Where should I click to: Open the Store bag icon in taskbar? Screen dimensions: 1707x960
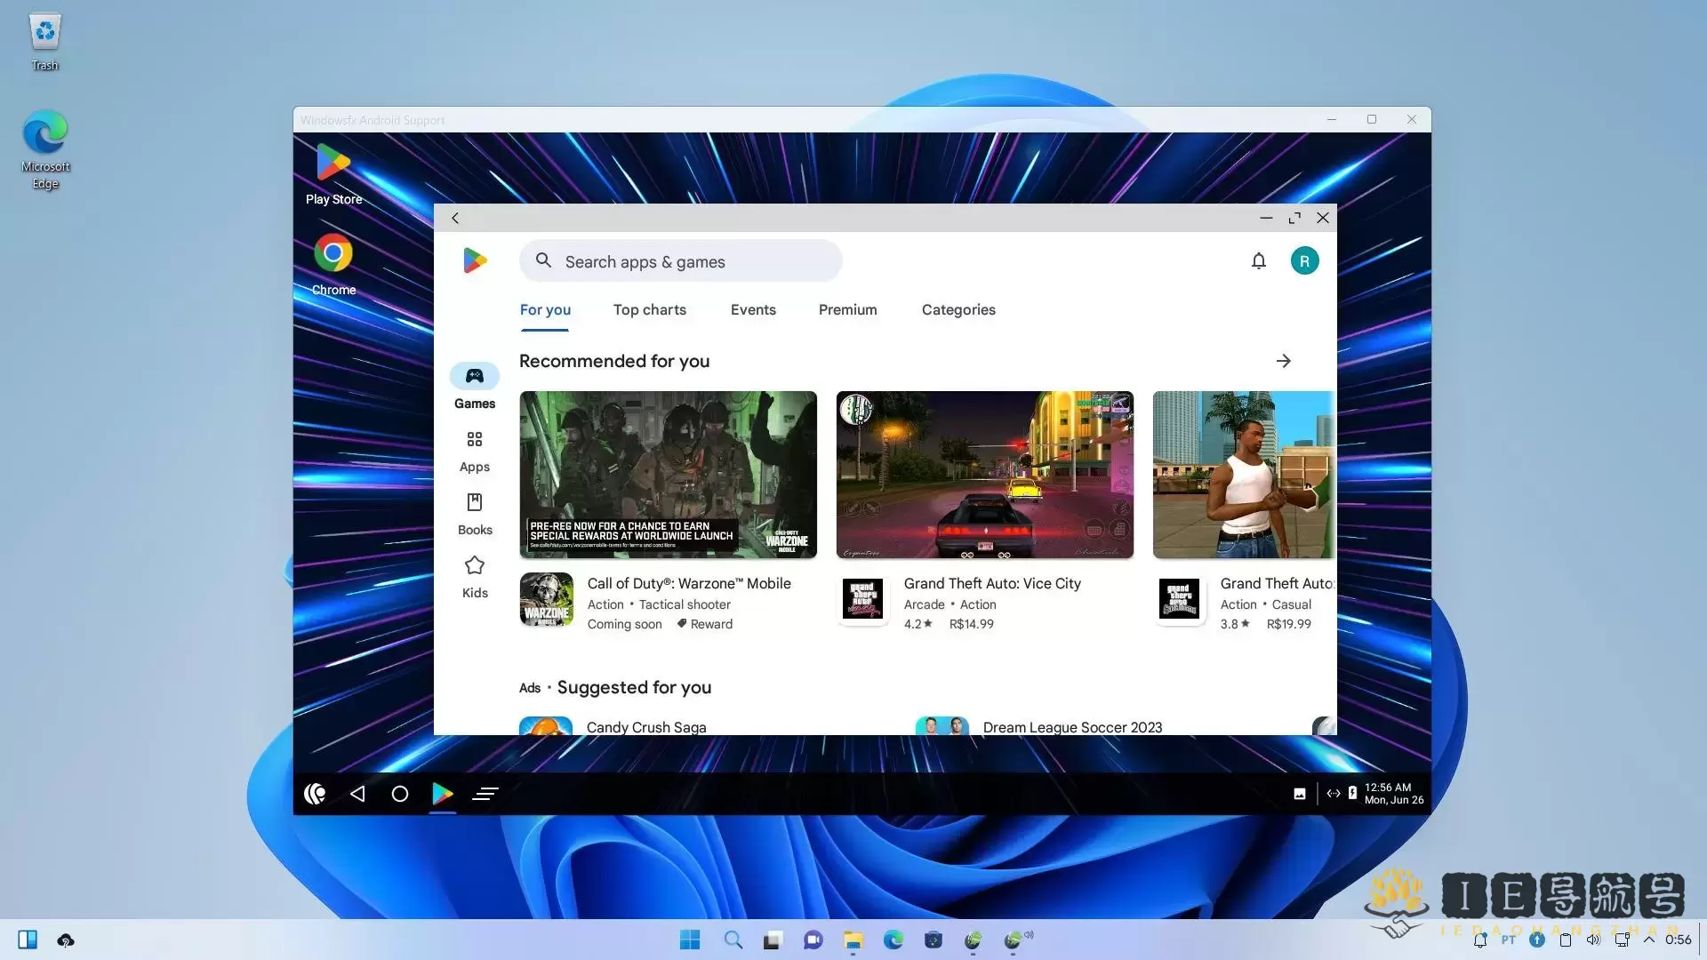[934, 940]
